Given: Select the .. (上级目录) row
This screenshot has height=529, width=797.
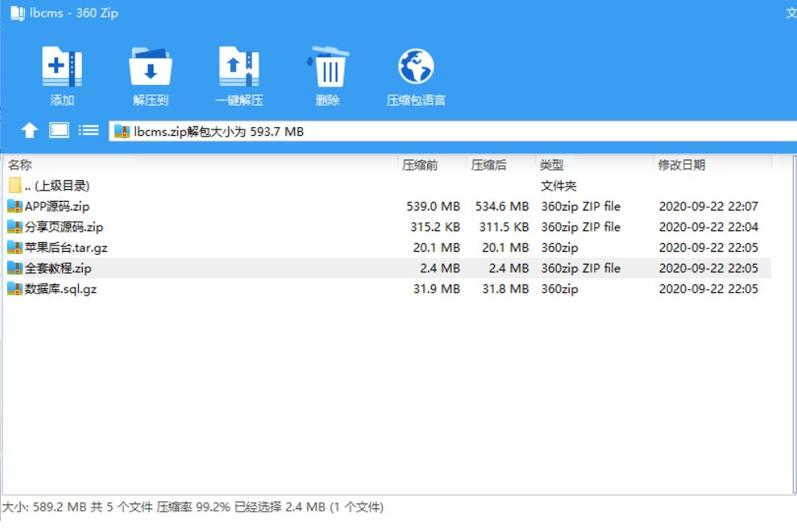Looking at the screenshot, I should coord(387,185).
